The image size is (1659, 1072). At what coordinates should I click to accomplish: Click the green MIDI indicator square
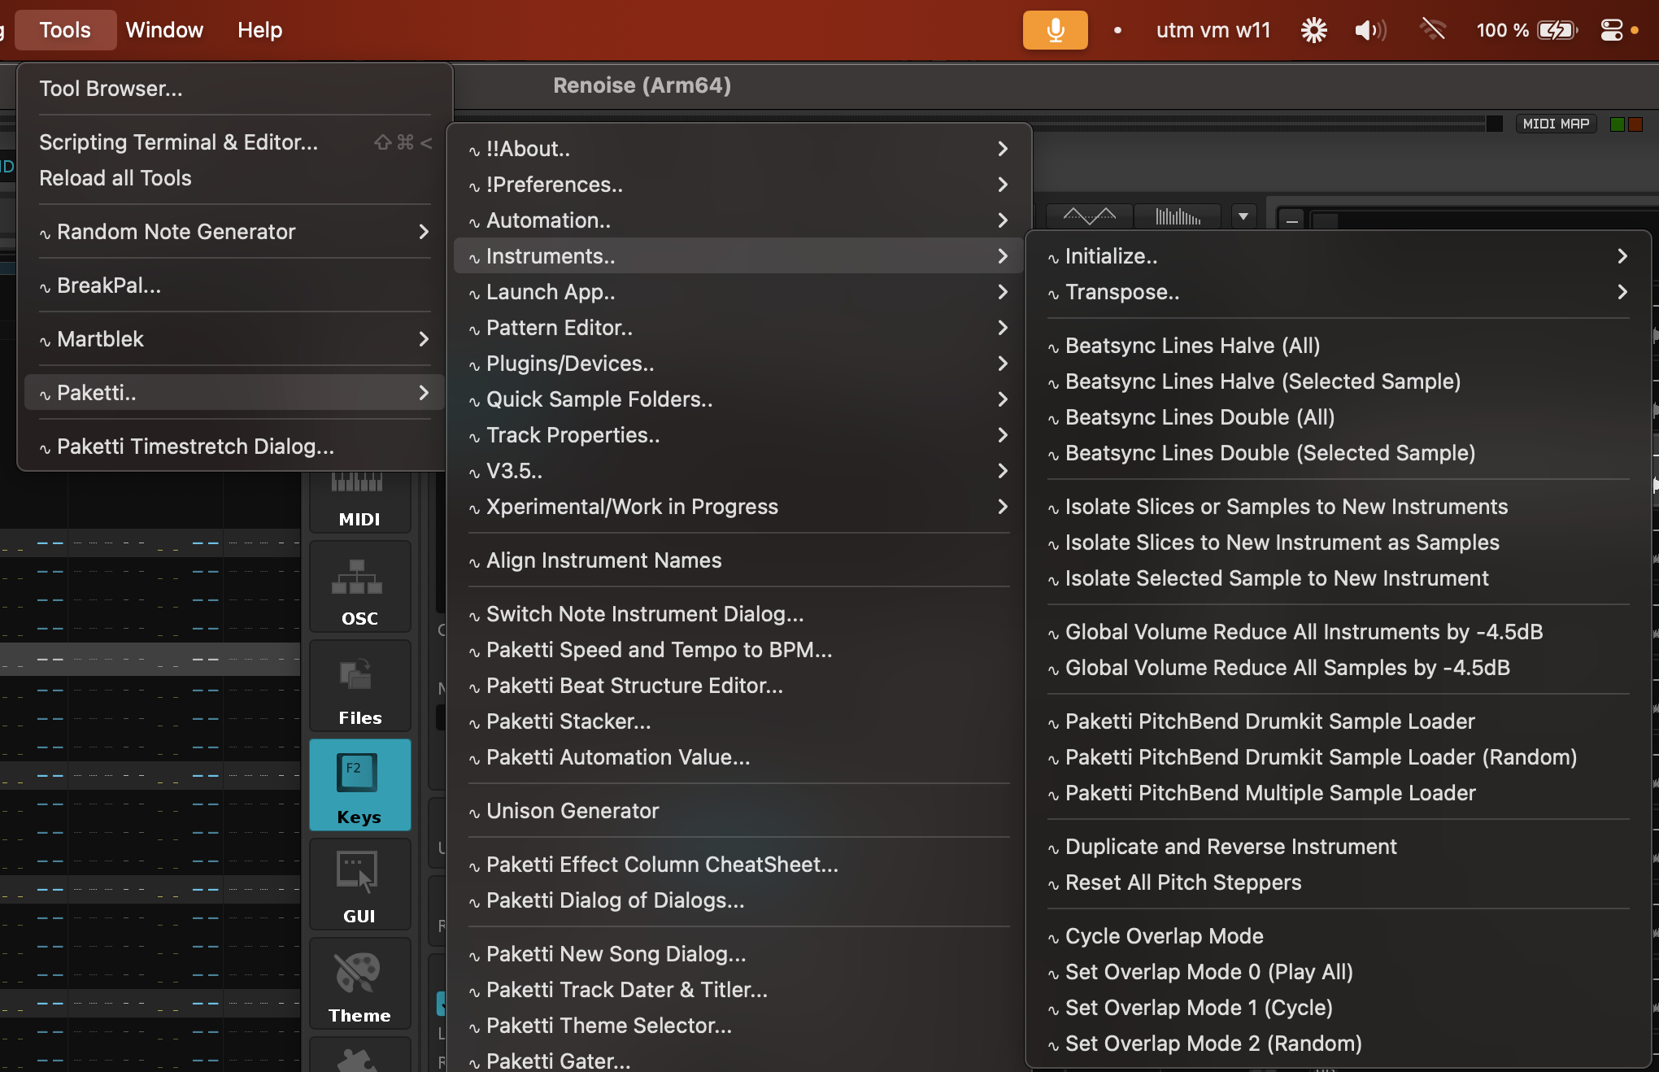[1618, 124]
